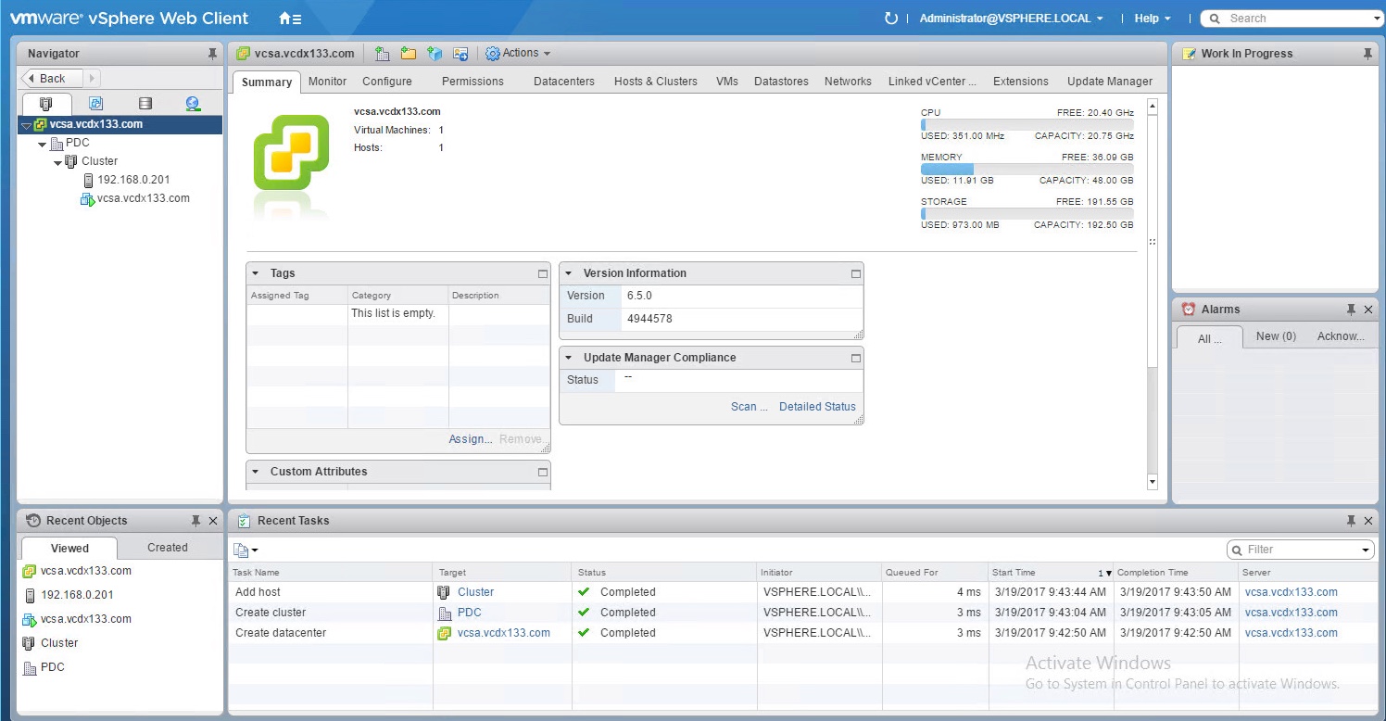Toggle the pin on Recent Tasks panel

tap(1351, 521)
